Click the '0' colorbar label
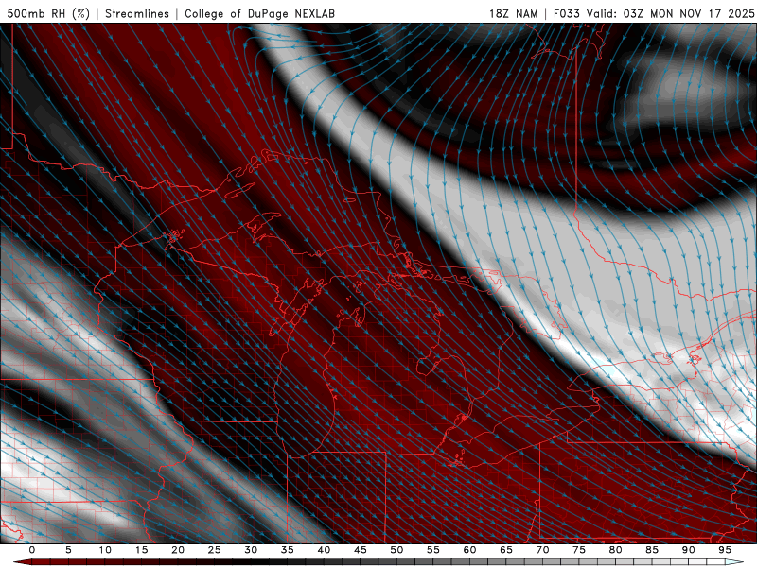 click(32, 550)
